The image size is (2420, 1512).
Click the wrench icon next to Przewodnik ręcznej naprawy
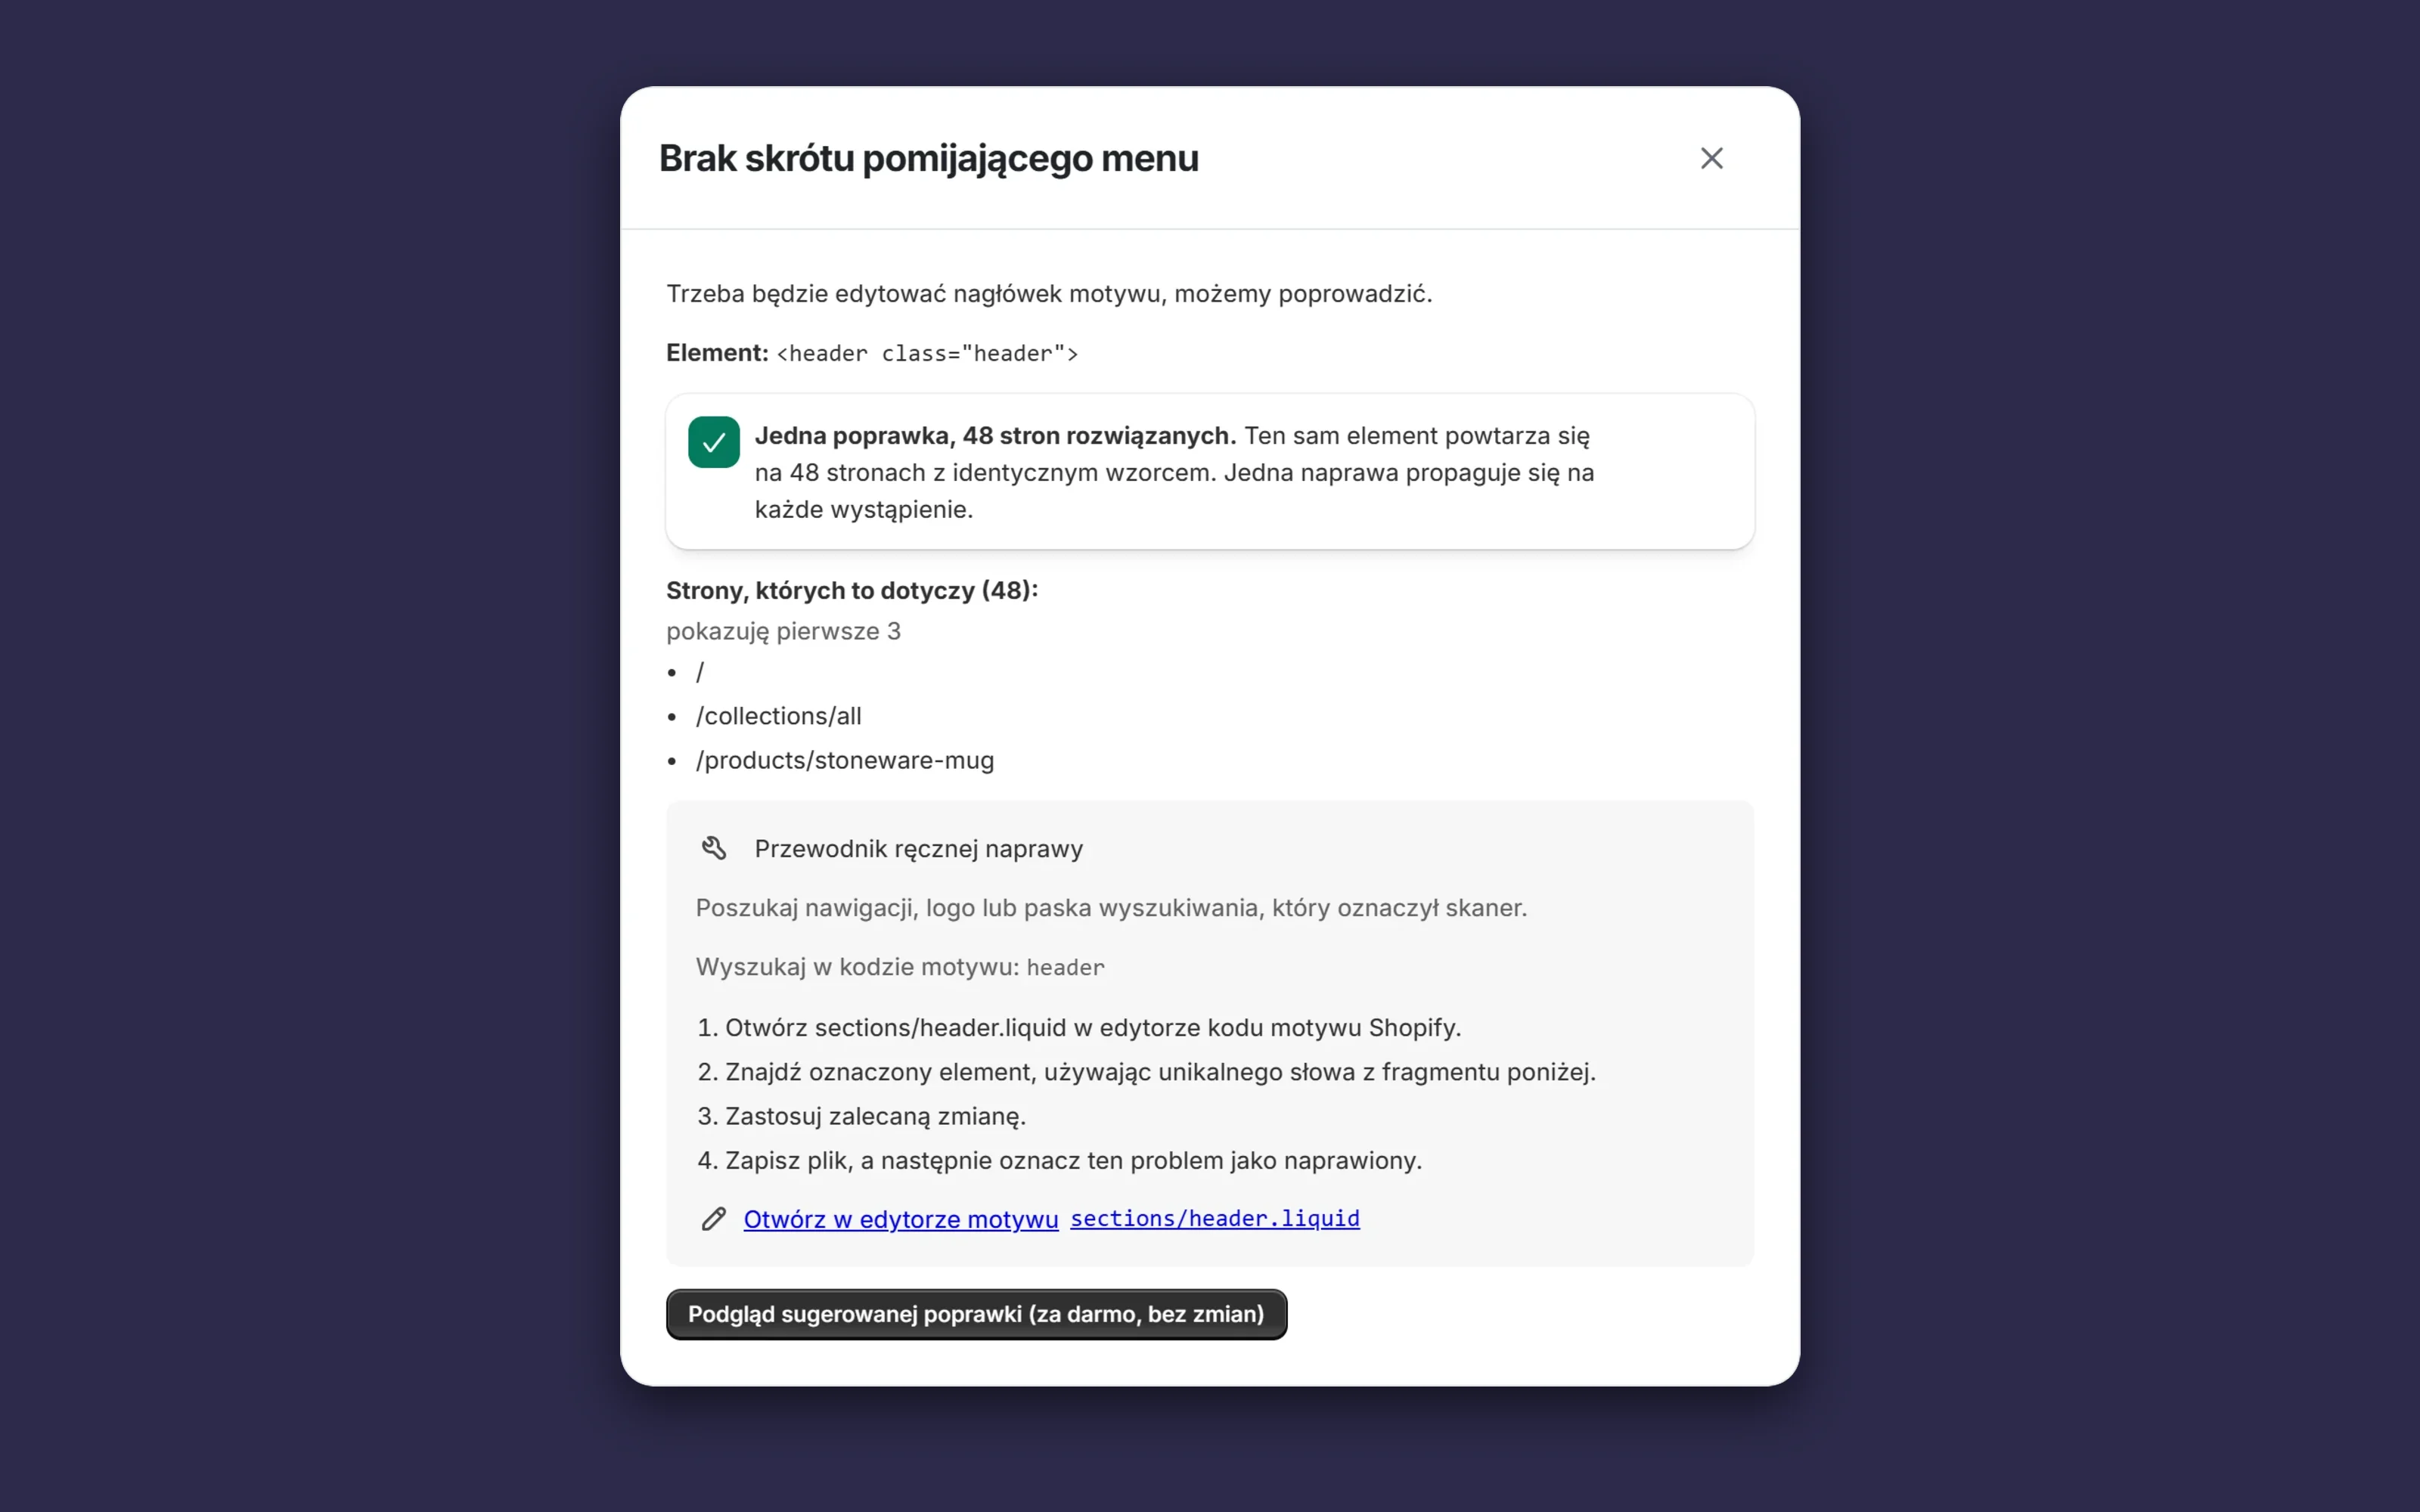click(713, 848)
